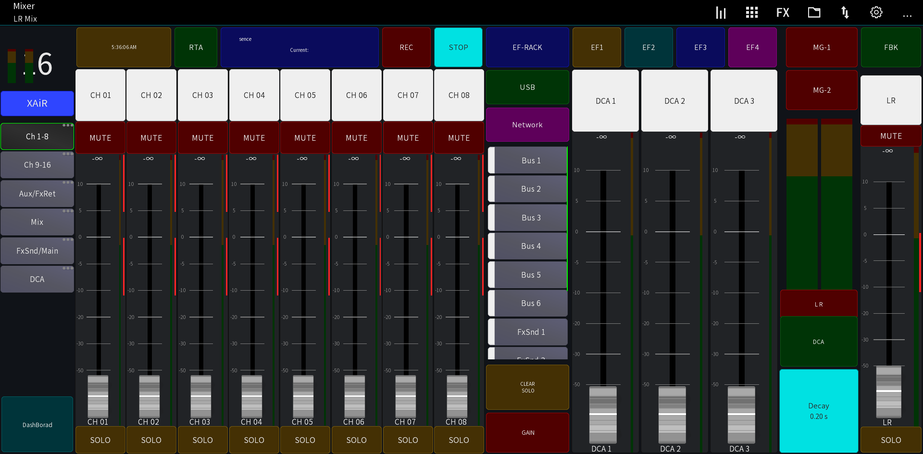The width and height of the screenshot is (923, 454).
Task: Mute channel CH 03
Action: [202, 137]
